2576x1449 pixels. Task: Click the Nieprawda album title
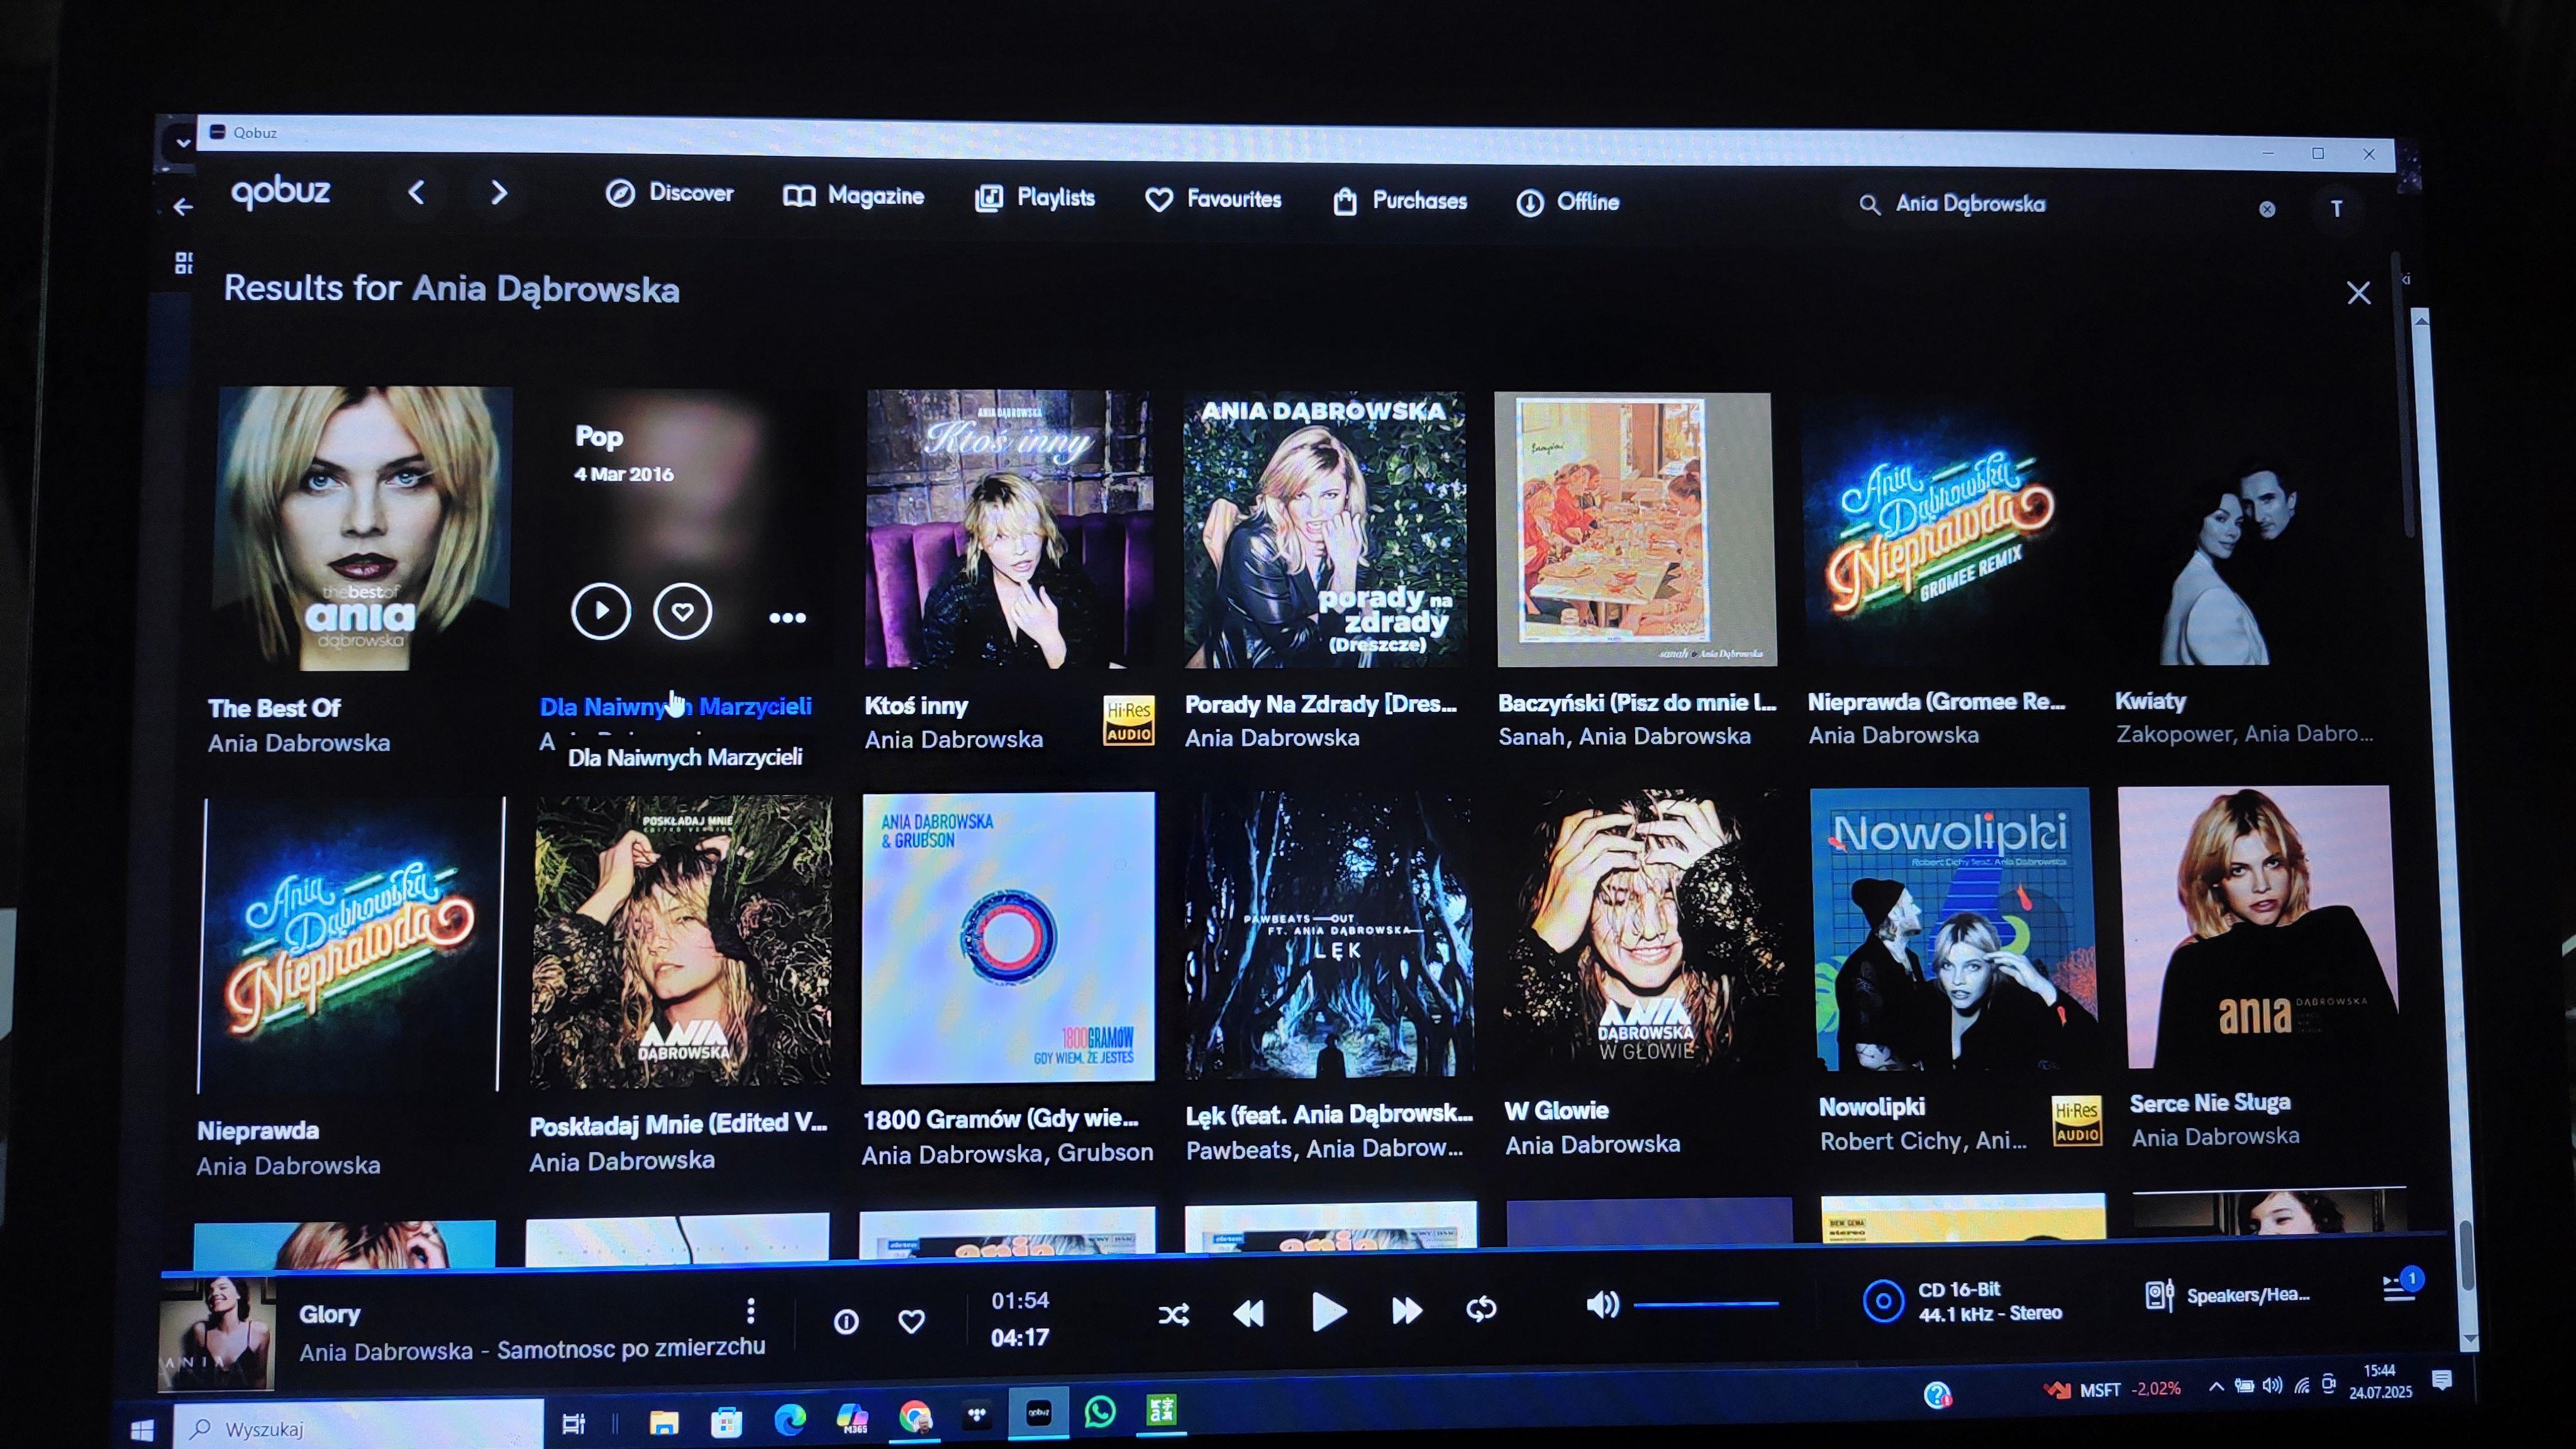point(258,1131)
